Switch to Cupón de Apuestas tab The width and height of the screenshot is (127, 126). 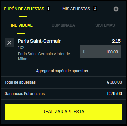tap(24, 9)
